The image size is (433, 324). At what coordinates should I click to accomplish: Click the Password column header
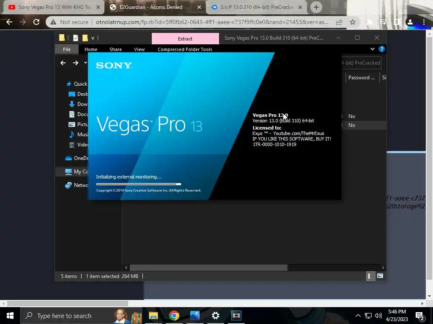(362, 78)
